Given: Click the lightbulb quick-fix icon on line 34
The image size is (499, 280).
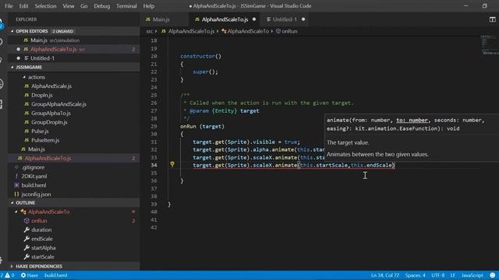Looking at the screenshot, I should [172, 164].
